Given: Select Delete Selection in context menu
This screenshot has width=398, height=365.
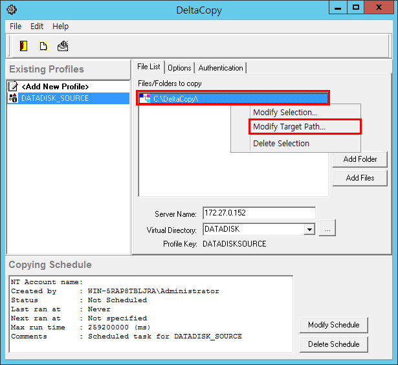Looking at the screenshot, I should [x=281, y=144].
